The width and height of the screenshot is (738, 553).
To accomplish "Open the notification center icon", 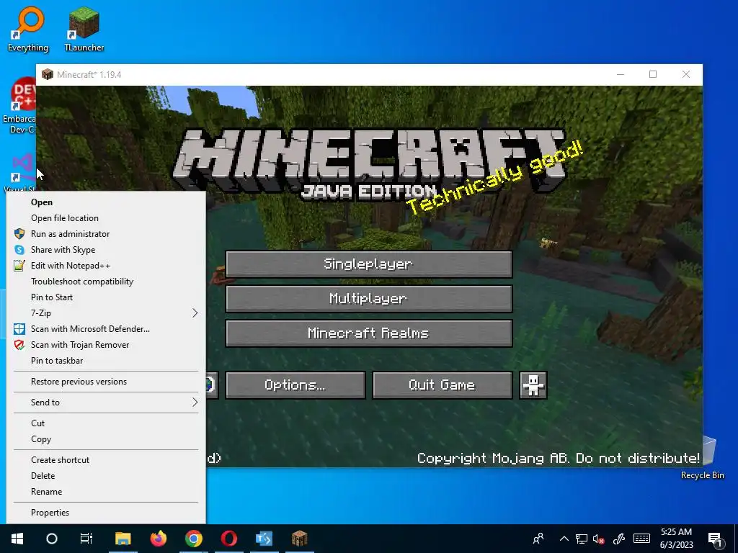I will pos(715,539).
